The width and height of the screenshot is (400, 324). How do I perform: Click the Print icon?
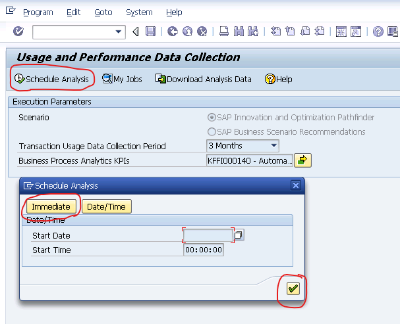pyautogui.click(x=224, y=32)
